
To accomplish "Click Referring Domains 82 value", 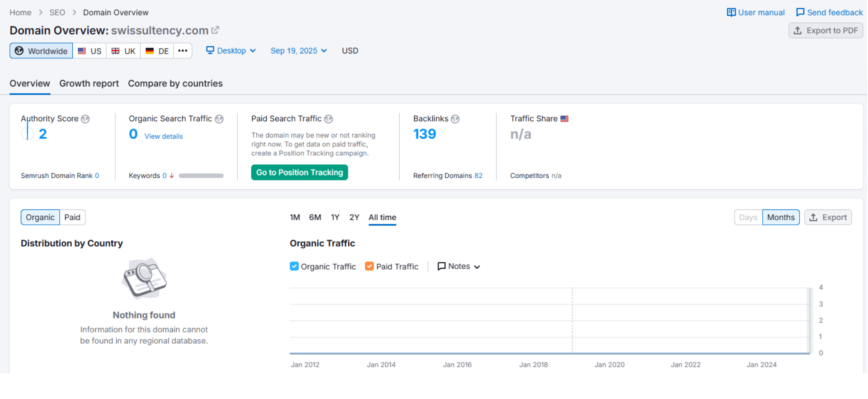I will point(478,176).
